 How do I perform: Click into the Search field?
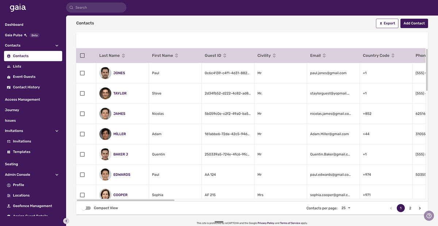96,7
